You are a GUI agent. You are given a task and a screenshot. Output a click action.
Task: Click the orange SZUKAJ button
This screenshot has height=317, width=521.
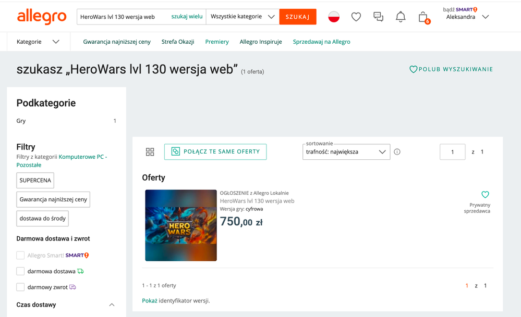click(298, 17)
